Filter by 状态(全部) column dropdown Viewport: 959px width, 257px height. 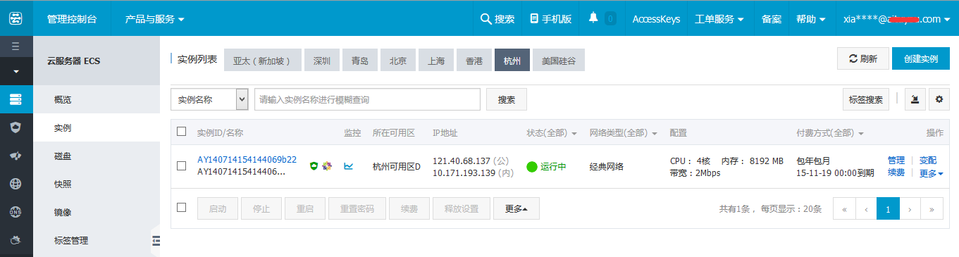pos(552,132)
